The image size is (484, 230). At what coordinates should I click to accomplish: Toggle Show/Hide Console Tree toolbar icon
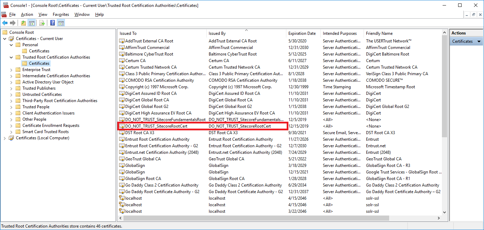click(31, 23)
